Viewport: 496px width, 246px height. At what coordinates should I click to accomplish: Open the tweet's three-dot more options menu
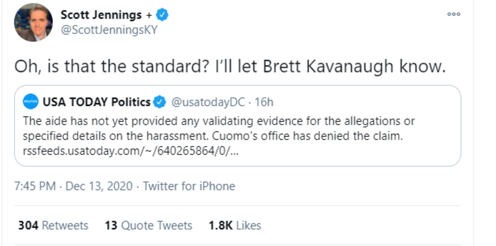click(453, 14)
